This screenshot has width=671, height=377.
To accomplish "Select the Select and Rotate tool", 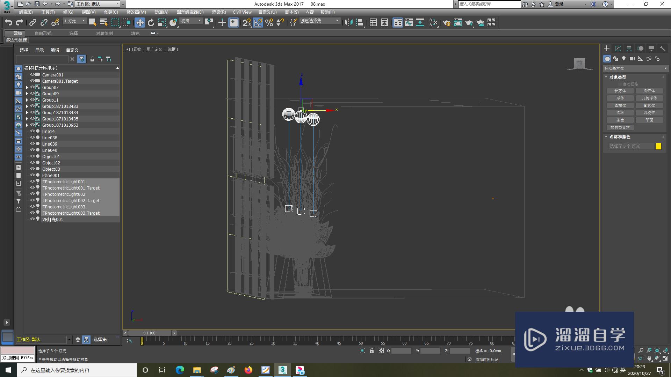I will pos(151,22).
